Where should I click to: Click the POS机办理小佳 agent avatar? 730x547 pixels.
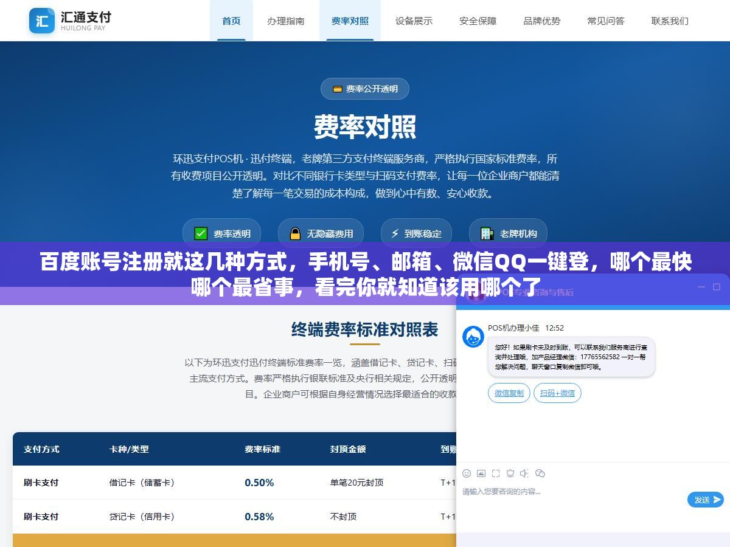coord(473,337)
